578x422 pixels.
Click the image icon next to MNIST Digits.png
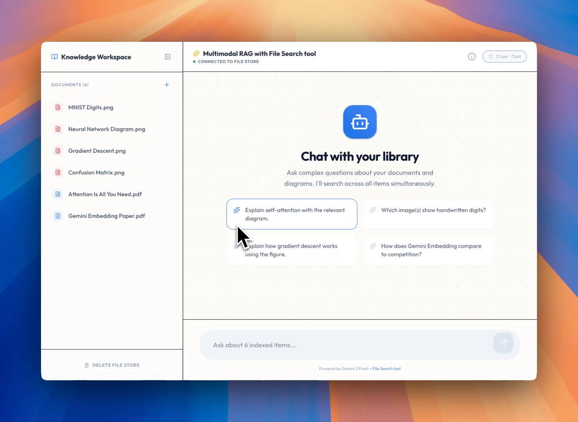tap(58, 107)
